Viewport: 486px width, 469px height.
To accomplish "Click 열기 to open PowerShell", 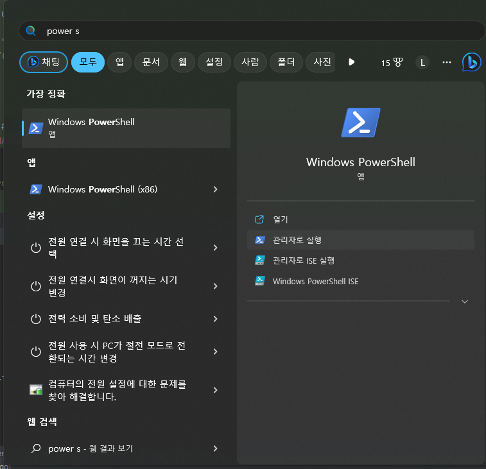I will (x=361, y=219).
